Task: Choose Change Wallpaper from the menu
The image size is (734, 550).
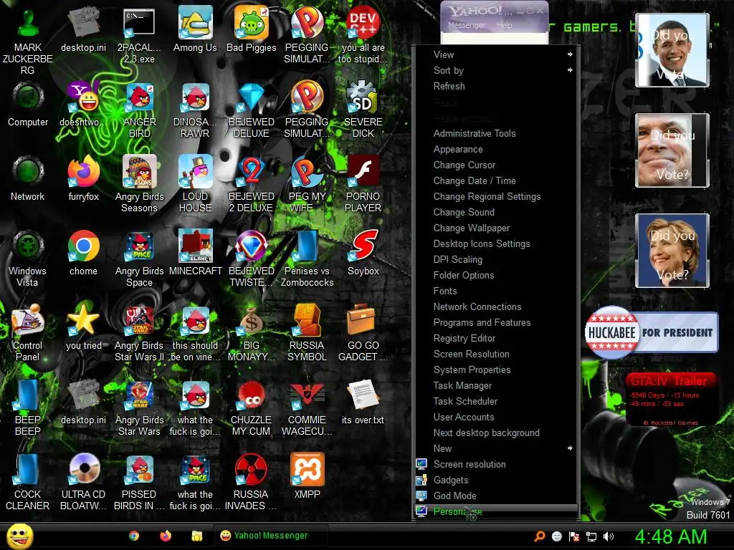Action: (496, 228)
